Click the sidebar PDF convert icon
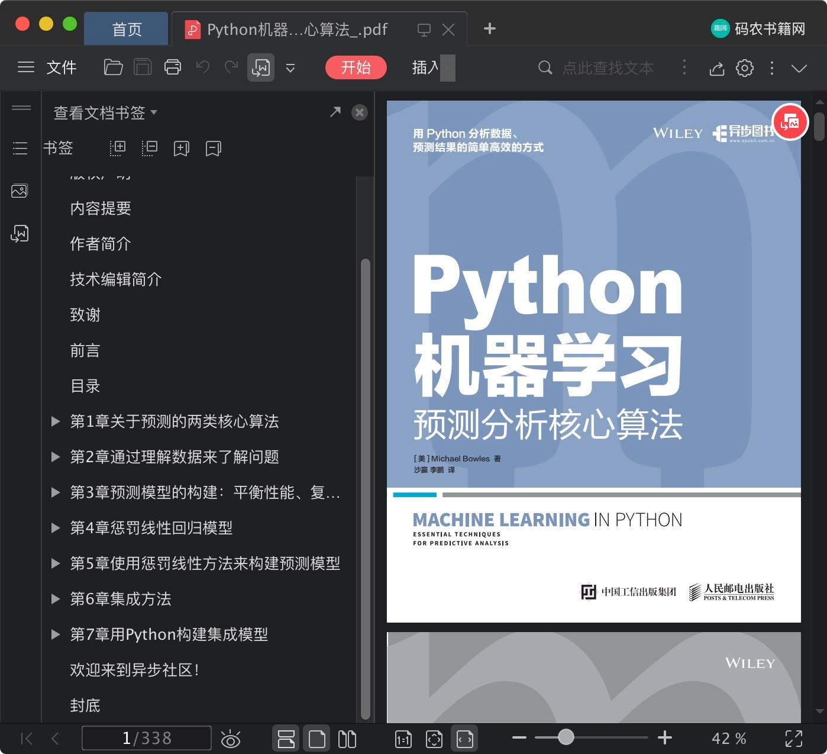Screen dimensions: 827x754 [x=20, y=234]
